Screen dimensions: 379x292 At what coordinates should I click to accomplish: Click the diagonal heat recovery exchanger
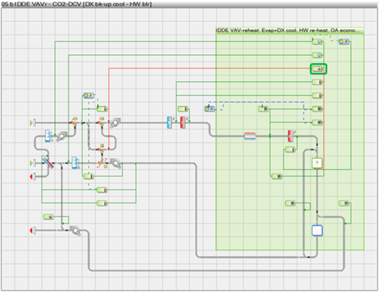pyautogui.click(x=47, y=164)
